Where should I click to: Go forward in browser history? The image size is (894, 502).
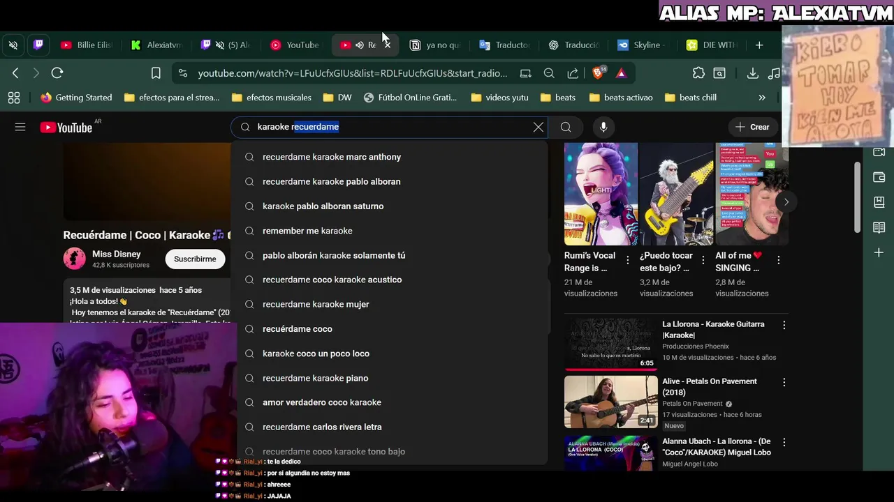[36, 73]
